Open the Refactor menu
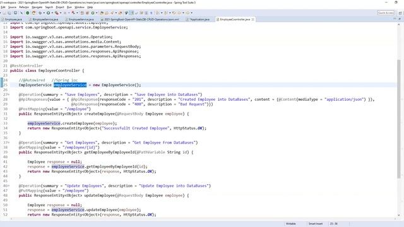 (x=24, y=7)
